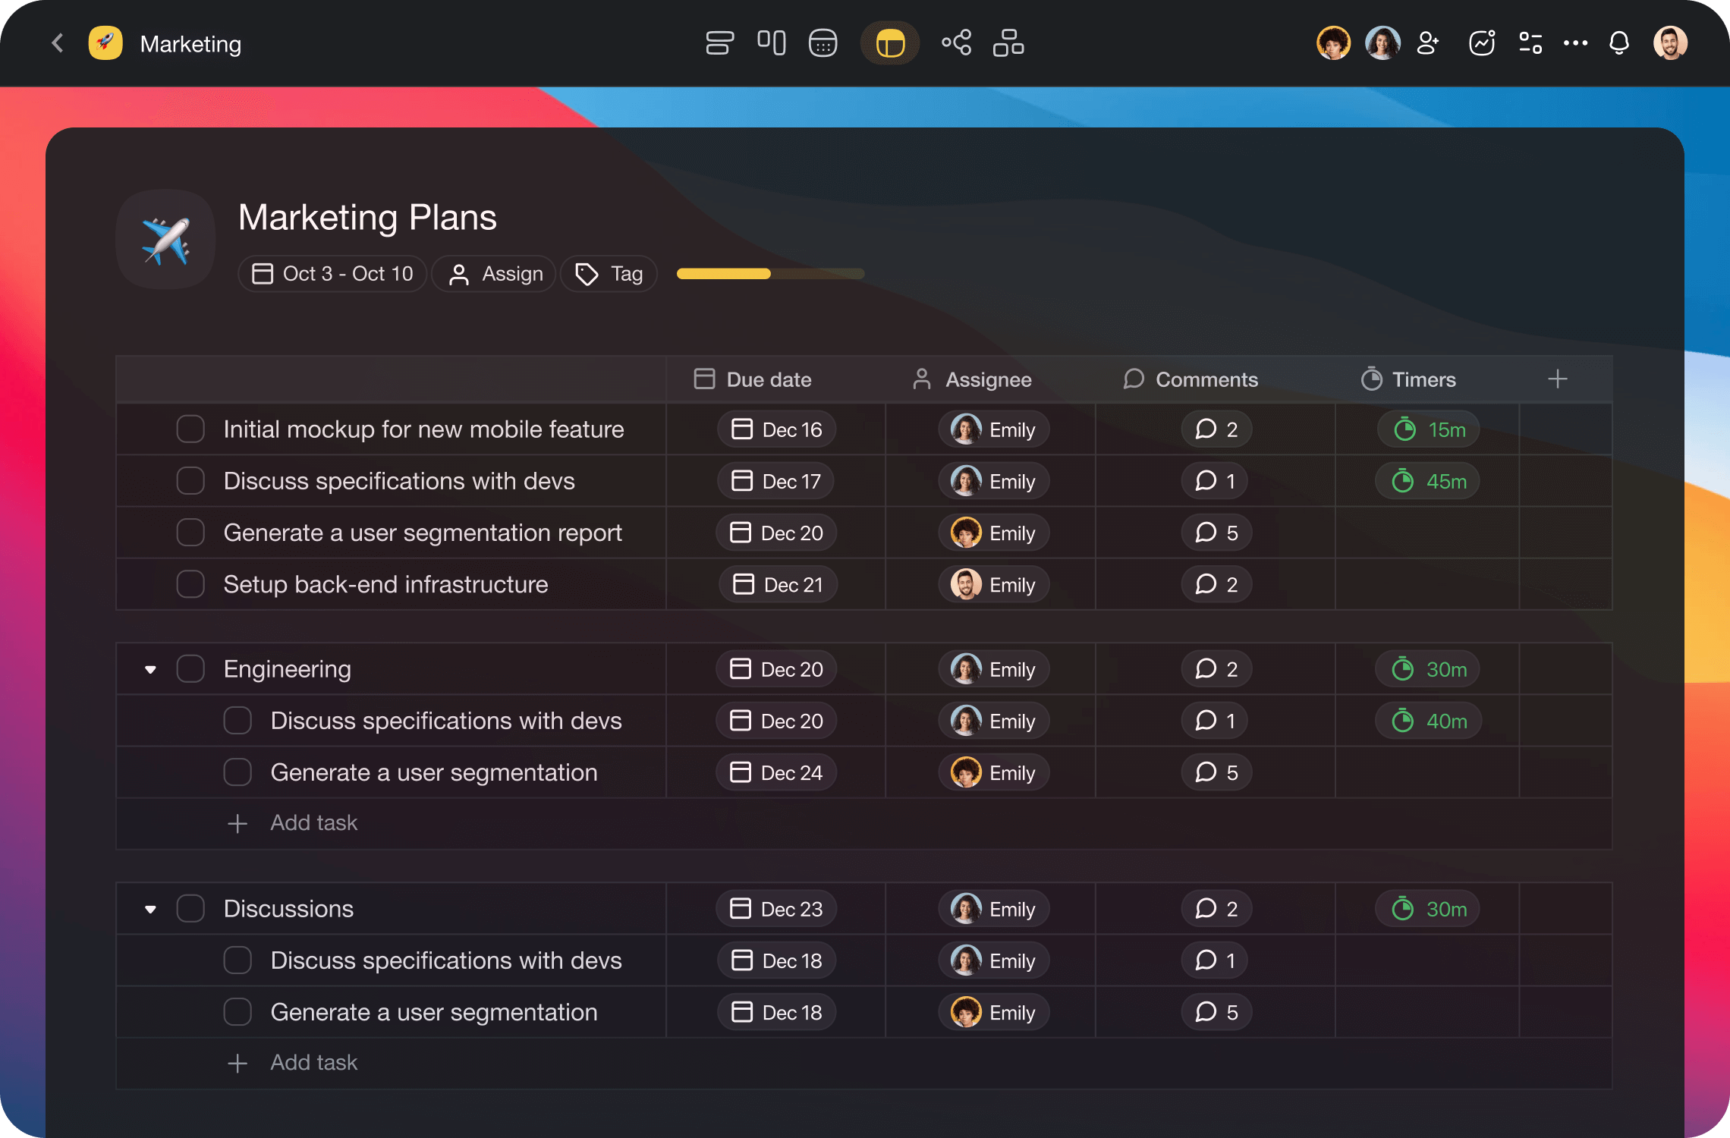Image resolution: width=1730 pixels, height=1138 pixels.
Task: Click the back arrow next to Marketing
Action: click(58, 43)
